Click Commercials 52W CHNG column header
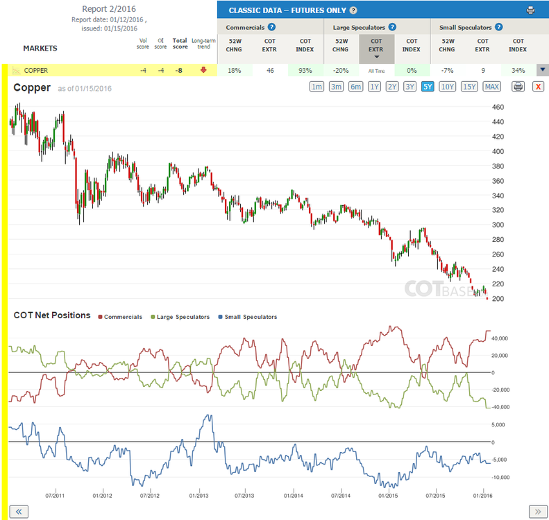Screen dimensions: 549x520 (234, 45)
